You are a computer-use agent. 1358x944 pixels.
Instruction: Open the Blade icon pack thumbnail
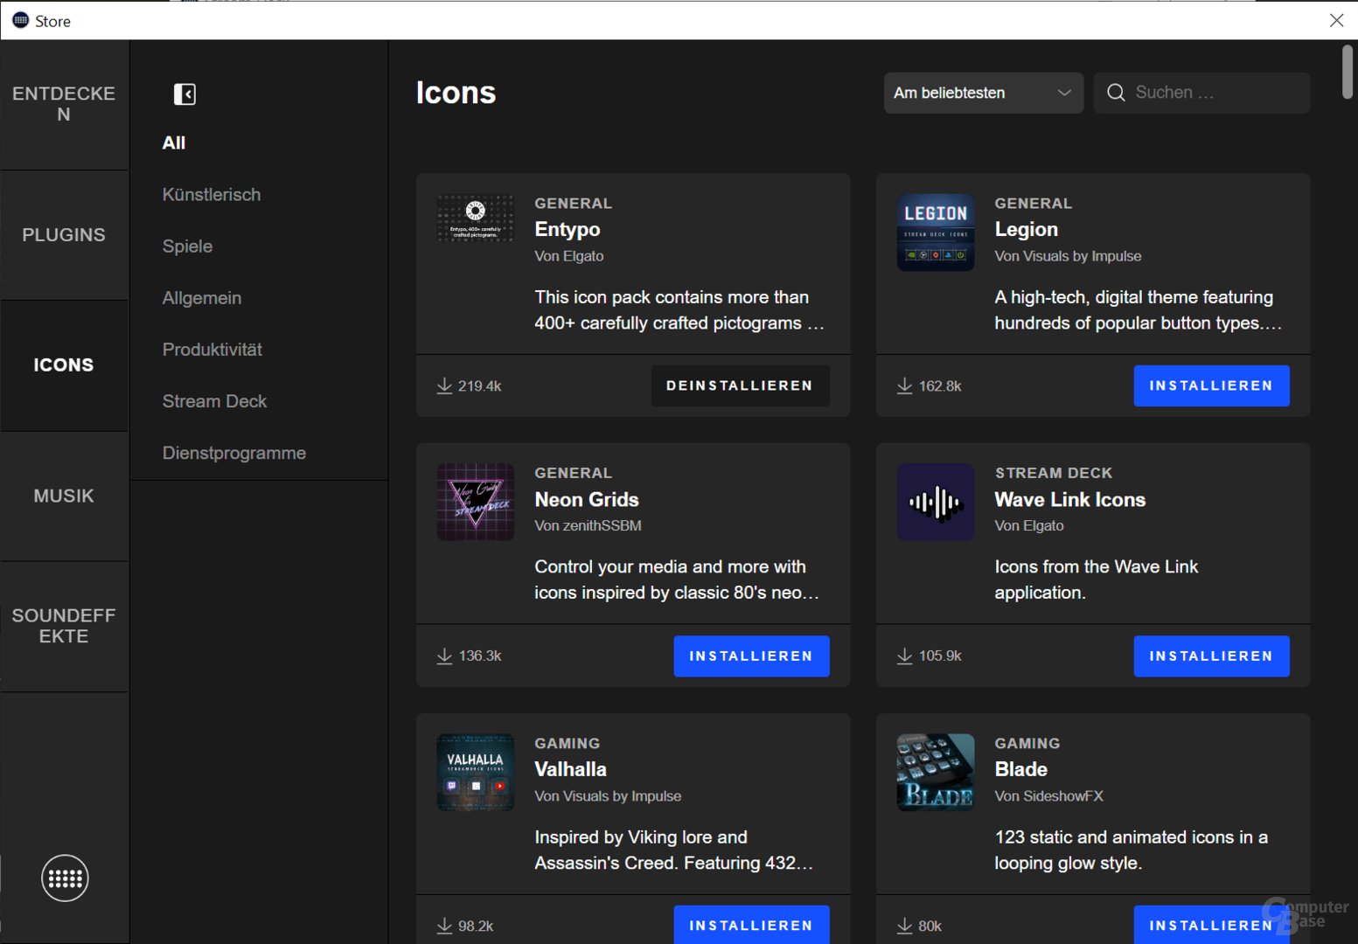[936, 772]
